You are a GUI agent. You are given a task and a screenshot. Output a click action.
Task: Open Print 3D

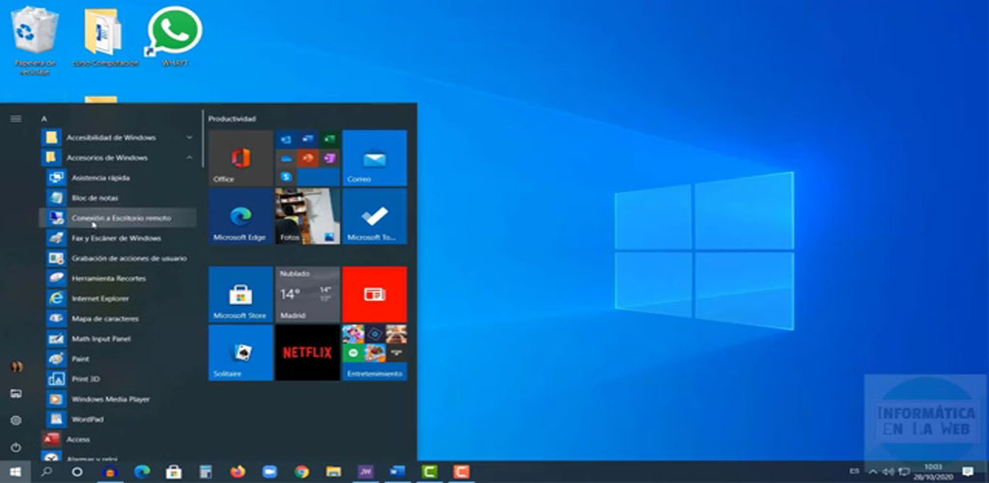point(118,379)
